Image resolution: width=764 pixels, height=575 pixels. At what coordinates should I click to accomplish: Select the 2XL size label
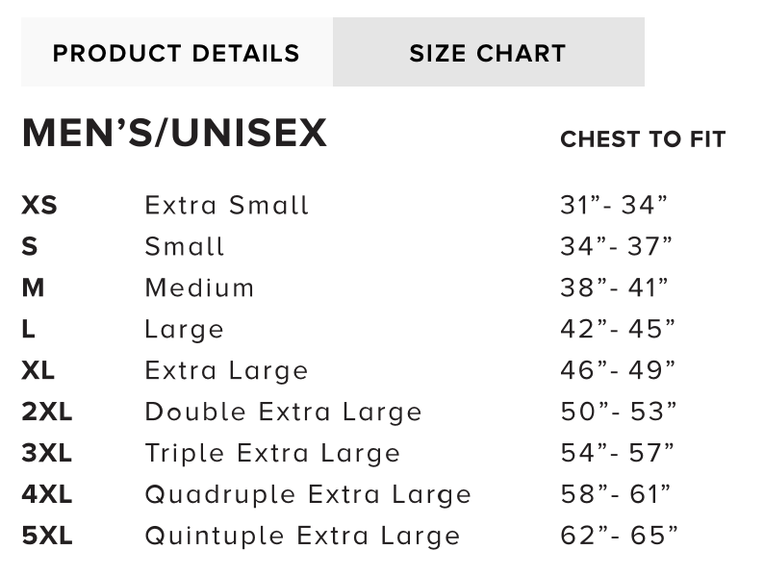47,412
